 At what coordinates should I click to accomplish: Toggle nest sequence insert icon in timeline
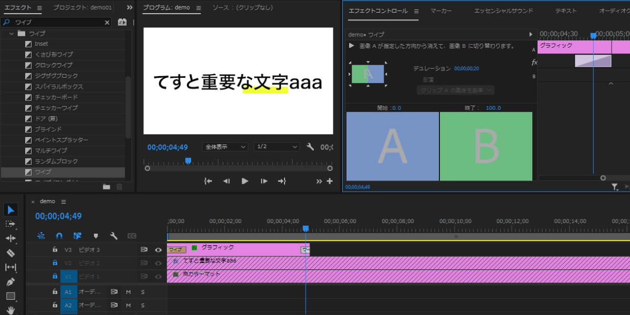pos(41,236)
